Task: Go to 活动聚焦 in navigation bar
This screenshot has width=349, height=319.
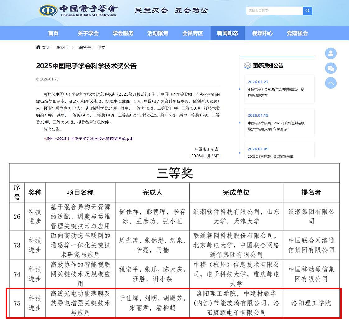Action: (x=158, y=34)
